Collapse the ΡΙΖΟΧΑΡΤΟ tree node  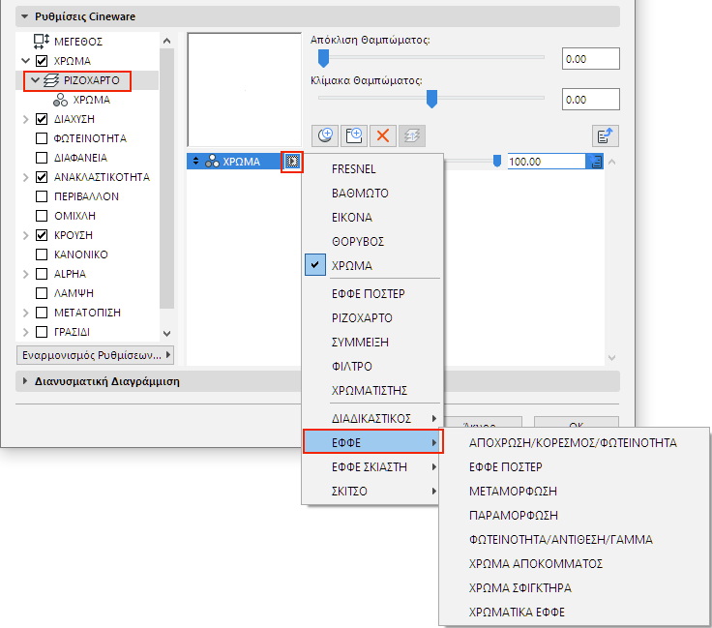pos(36,80)
